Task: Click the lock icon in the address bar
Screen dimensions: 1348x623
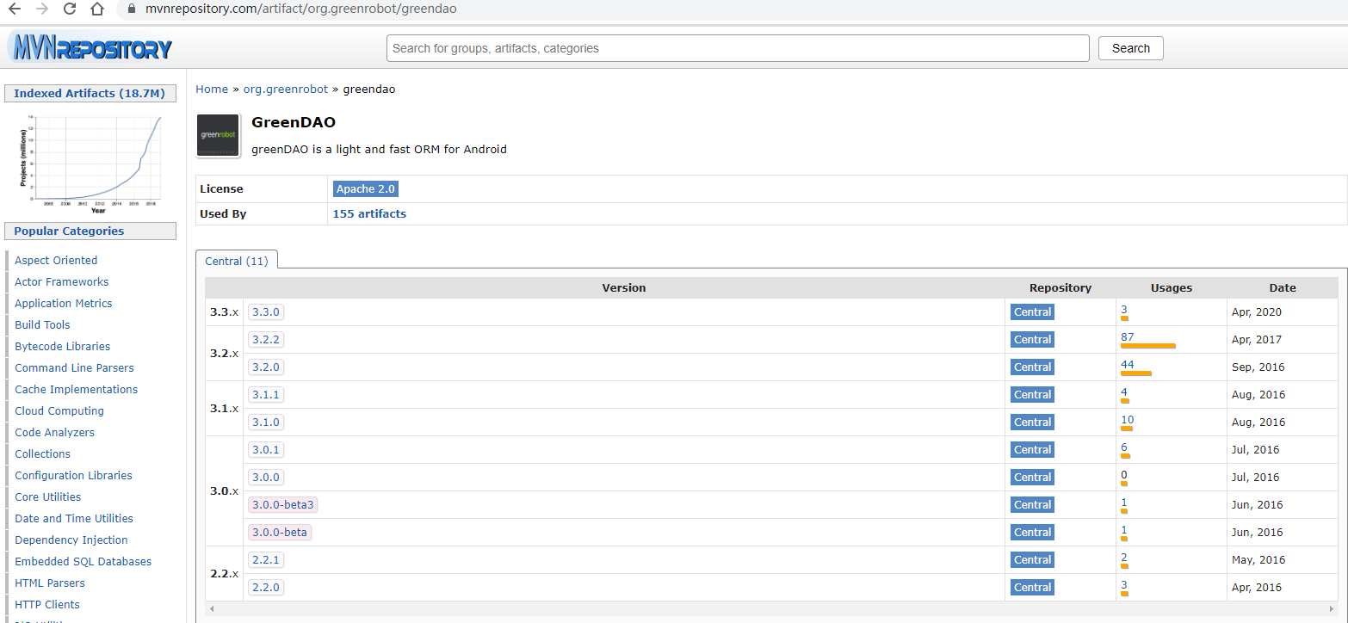Action: click(132, 9)
